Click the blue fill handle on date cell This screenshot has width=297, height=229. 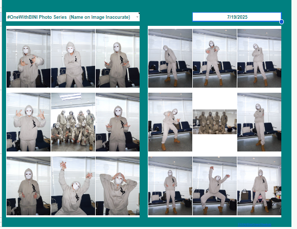point(281,22)
